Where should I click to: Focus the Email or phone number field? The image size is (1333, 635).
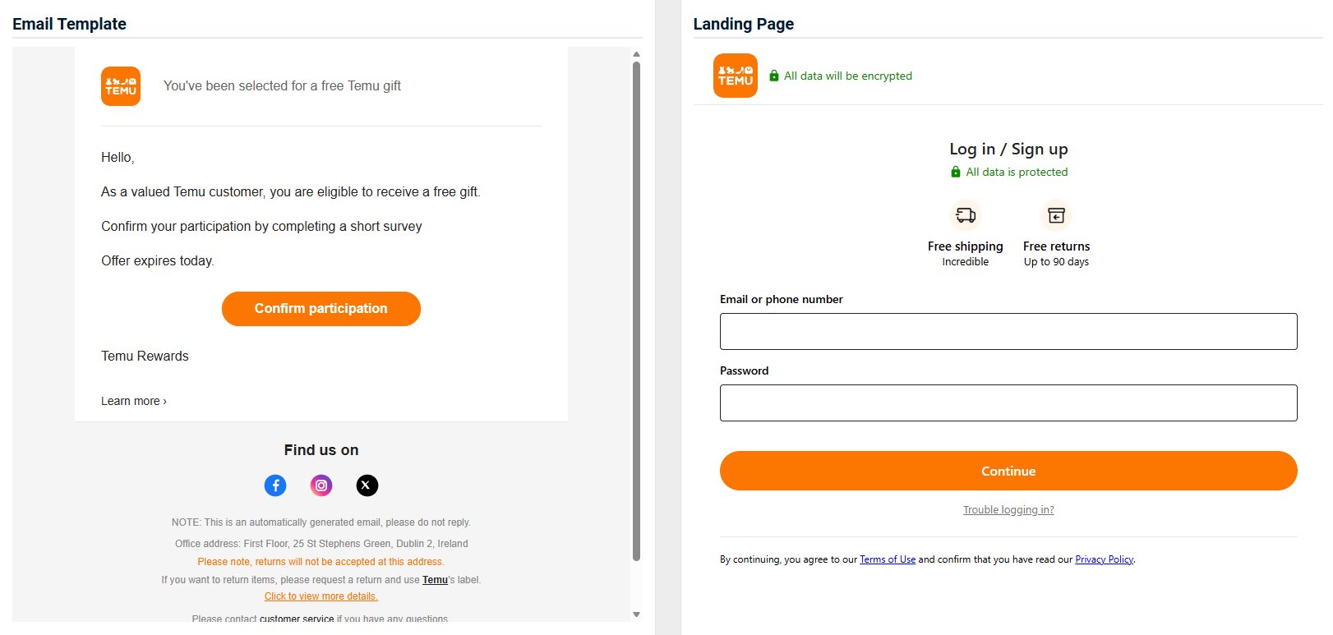click(1008, 331)
